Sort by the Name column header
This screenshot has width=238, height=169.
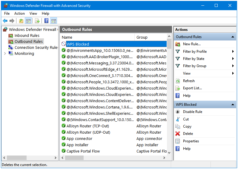(x=97, y=37)
